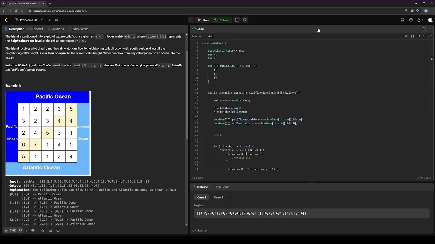Click the bookmark icon in editor toolbar

[x=412, y=36]
